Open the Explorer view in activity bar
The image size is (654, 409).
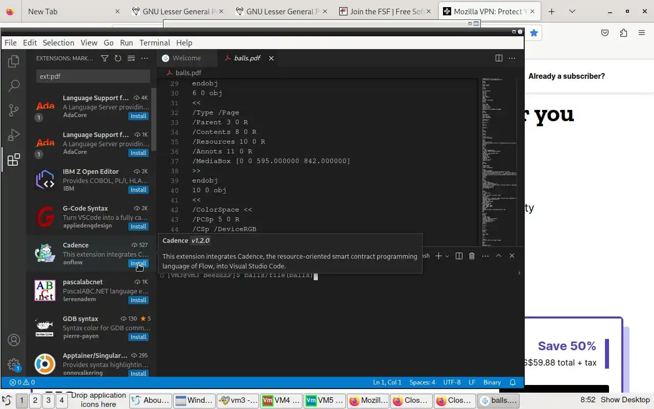click(14, 61)
